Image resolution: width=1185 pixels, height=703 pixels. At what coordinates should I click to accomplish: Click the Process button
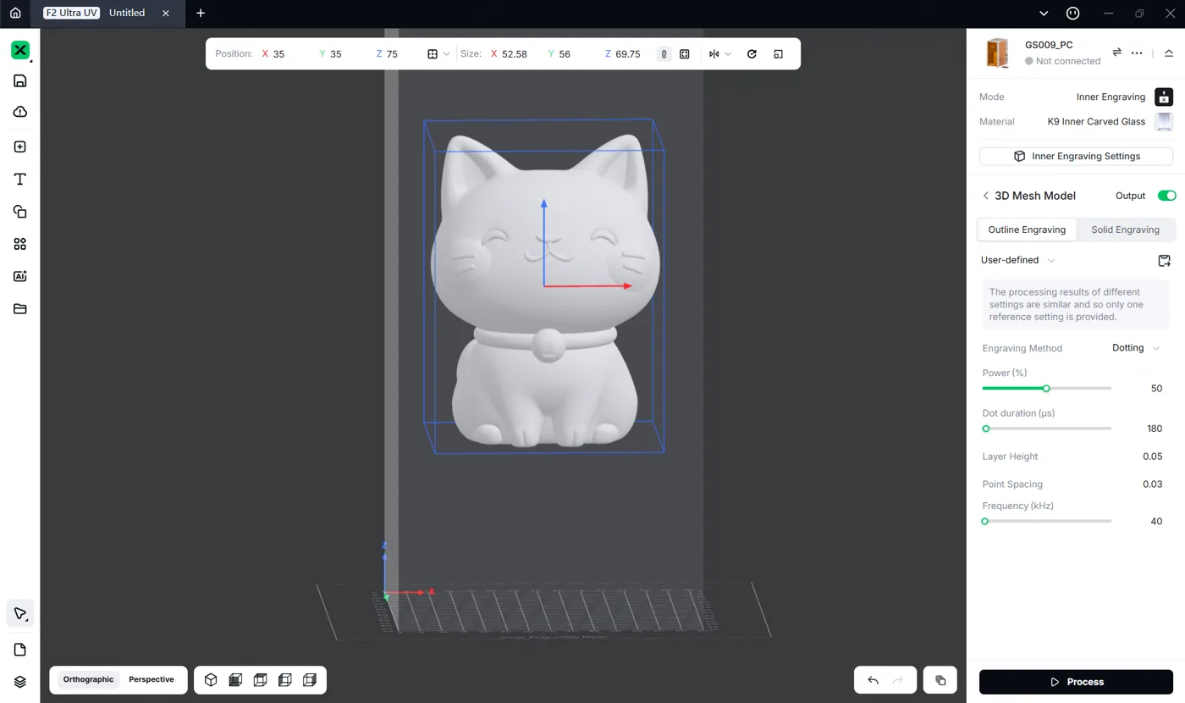pyautogui.click(x=1077, y=682)
